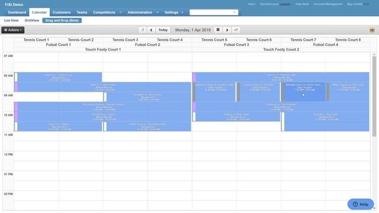
Task: Open Account Management link
Action: [327, 4]
